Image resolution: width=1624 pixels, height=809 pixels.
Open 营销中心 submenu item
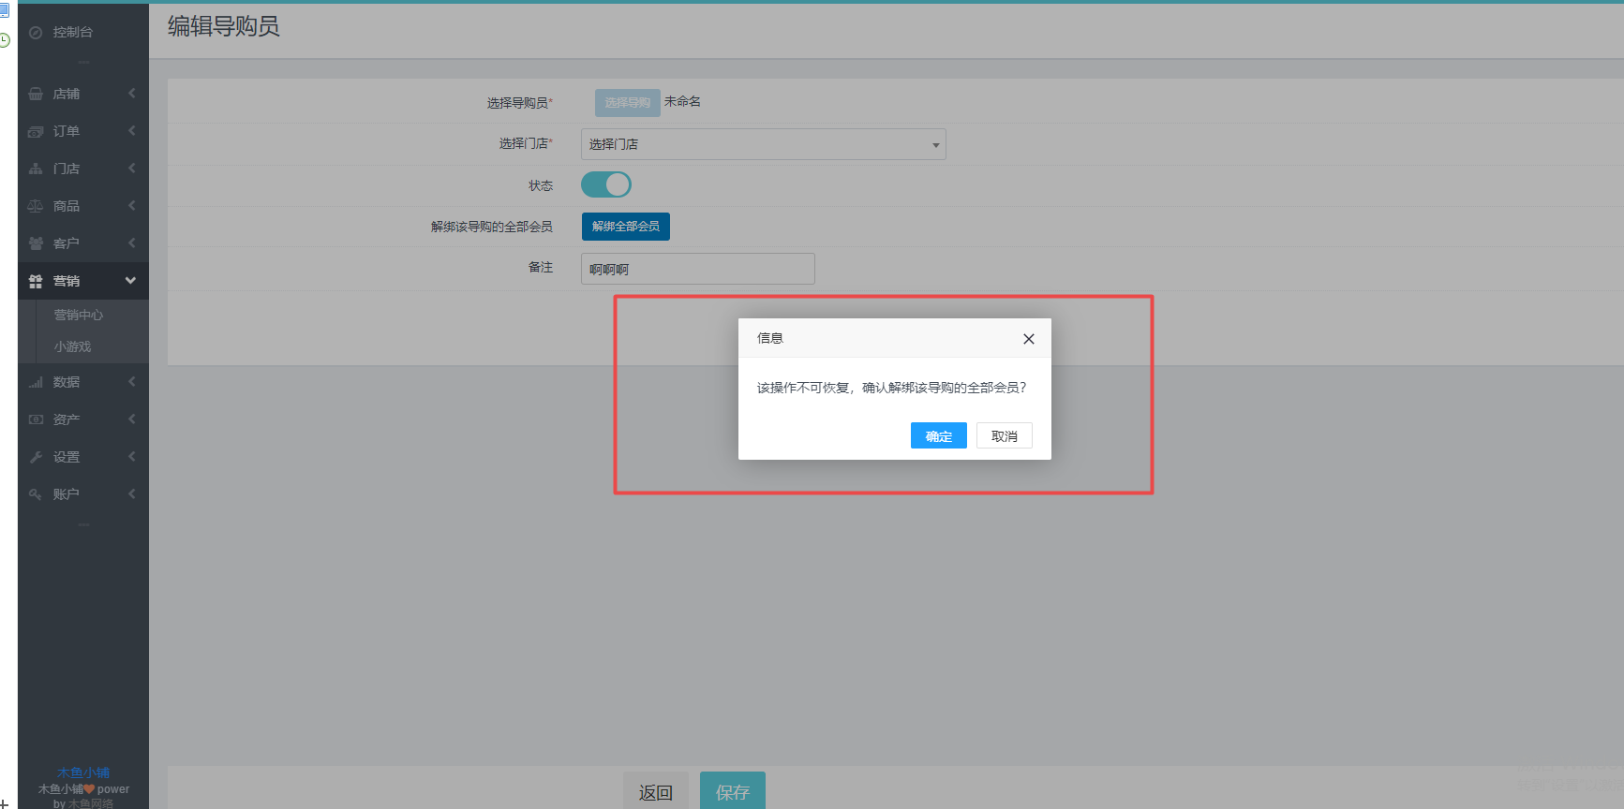coord(79,315)
